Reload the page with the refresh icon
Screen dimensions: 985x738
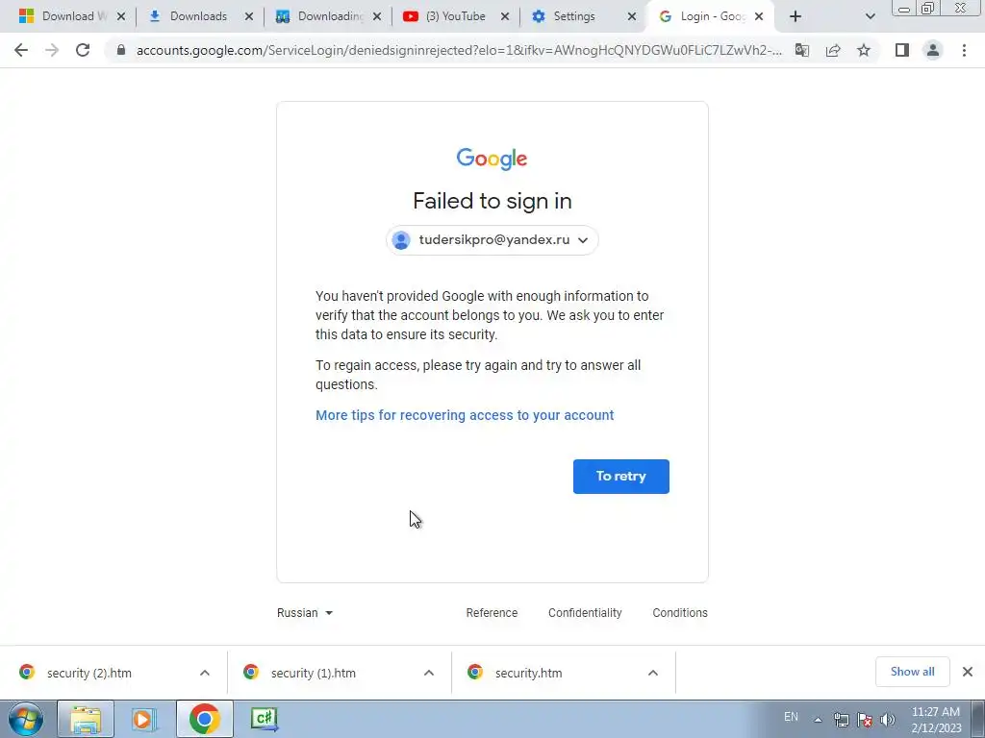83,50
